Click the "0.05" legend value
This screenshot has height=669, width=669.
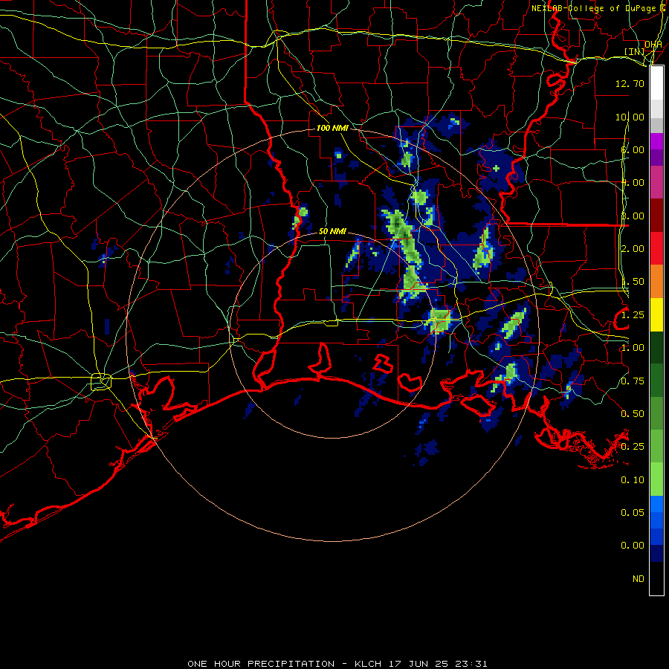pyautogui.click(x=633, y=512)
